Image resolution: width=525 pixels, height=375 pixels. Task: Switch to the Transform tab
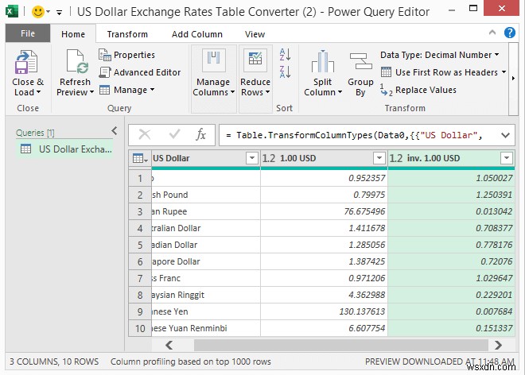(127, 34)
